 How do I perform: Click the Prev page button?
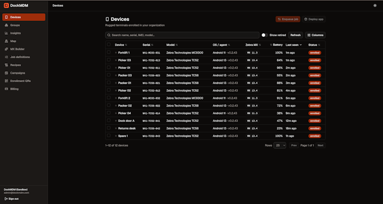(294, 145)
